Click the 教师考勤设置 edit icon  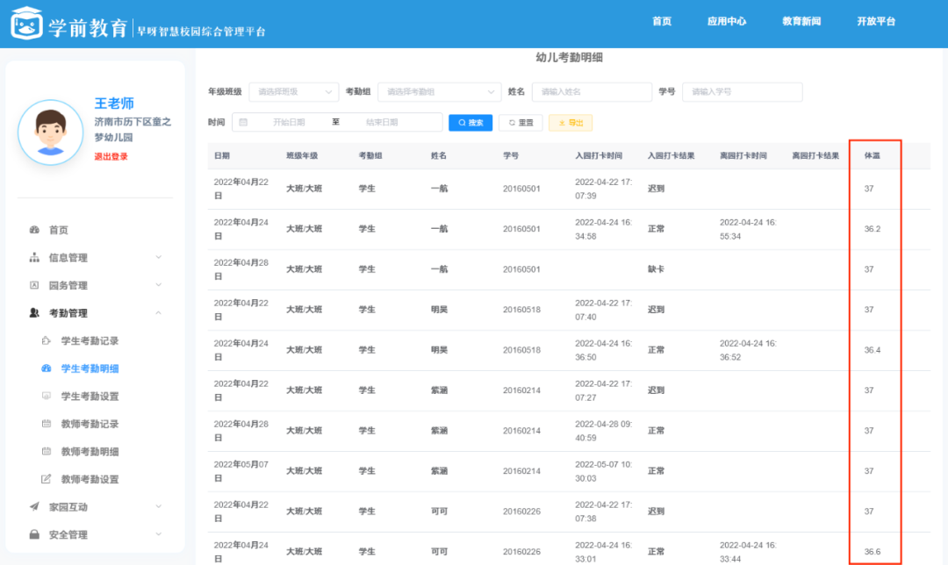[x=46, y=479]
